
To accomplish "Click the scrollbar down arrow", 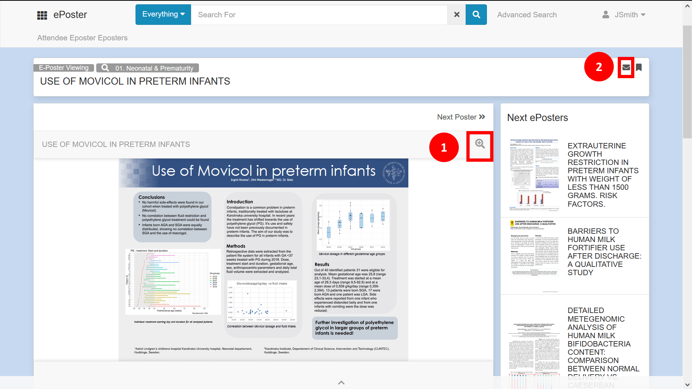I will 687,385.
